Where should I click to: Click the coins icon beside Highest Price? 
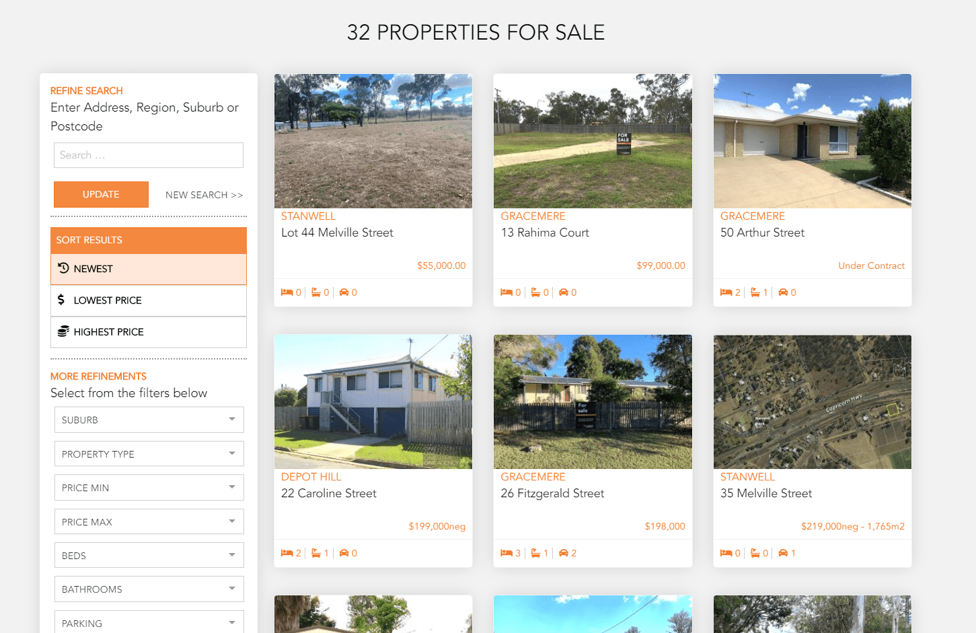[63, 331]
